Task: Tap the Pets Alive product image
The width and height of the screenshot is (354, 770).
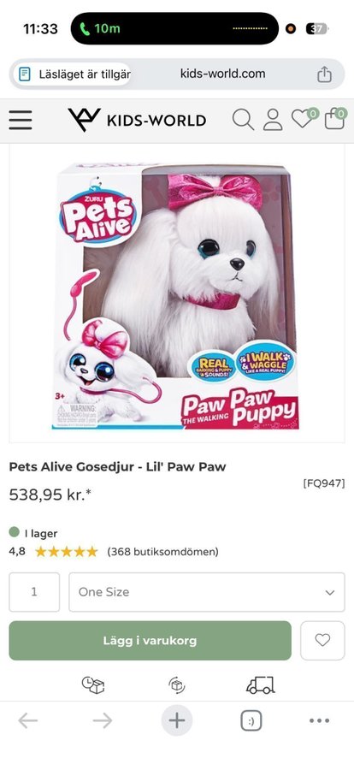Action: (177, 296)
